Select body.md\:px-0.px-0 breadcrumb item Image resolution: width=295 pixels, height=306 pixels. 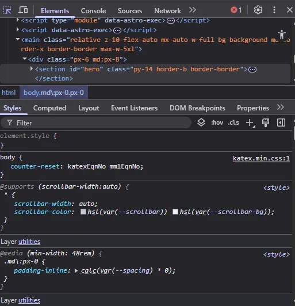tap(53, 93)
